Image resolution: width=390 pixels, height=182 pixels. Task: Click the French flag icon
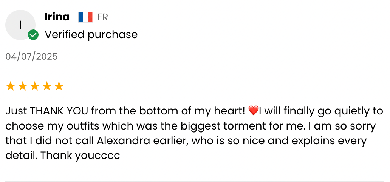pos(85,17)
